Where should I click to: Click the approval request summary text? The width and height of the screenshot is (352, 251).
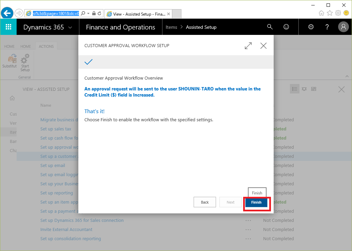coord(172,92)
